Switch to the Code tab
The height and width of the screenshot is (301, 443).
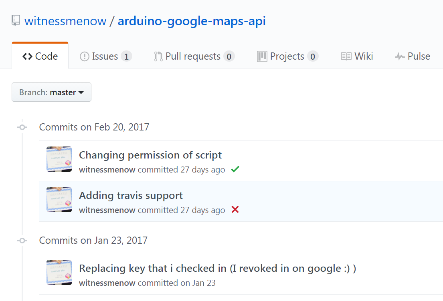click(40, 56)
